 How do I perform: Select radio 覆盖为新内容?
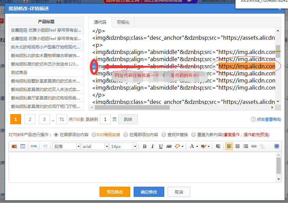pos(193,135)
